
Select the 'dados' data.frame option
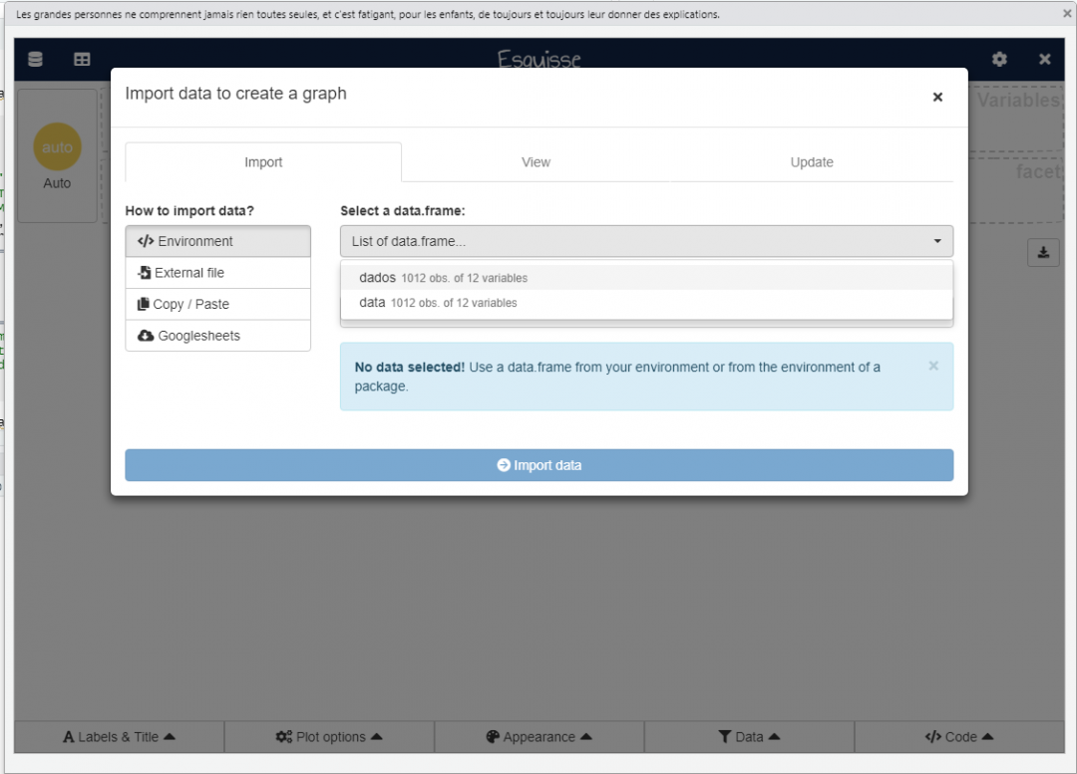(646, 278)
